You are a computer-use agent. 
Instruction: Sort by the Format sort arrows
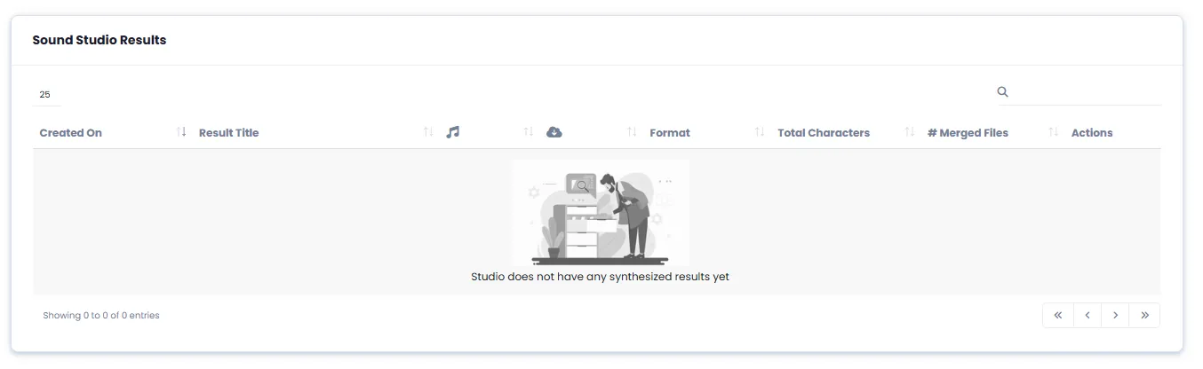[x=760, y=132]
